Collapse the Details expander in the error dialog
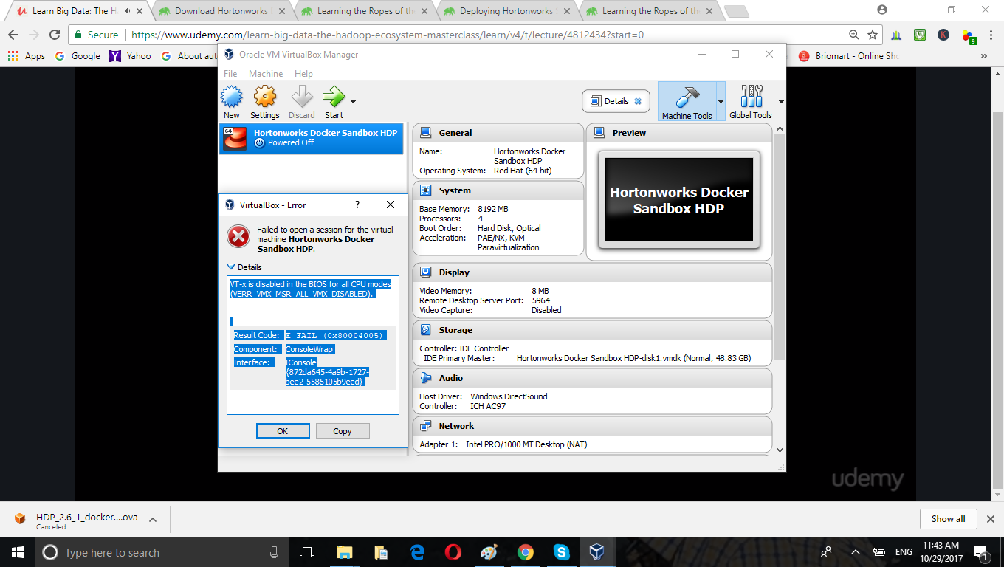This screenshot has height=567, width=1004. tap(231, 267)
